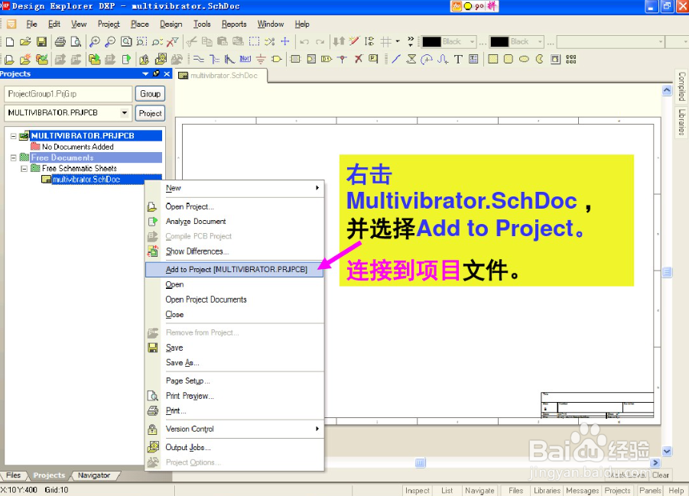Image resolution: width=689 pixels, height=496 pixels.
Task: Click the open file folder icon
Action: [25, 42]
